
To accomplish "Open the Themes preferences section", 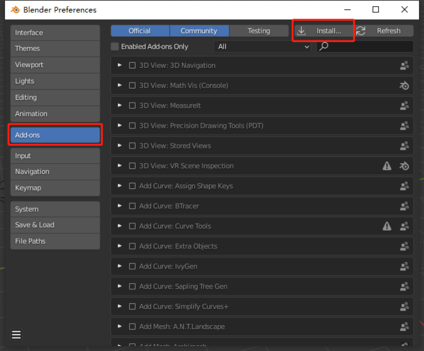I will click(x=55, y=49).
